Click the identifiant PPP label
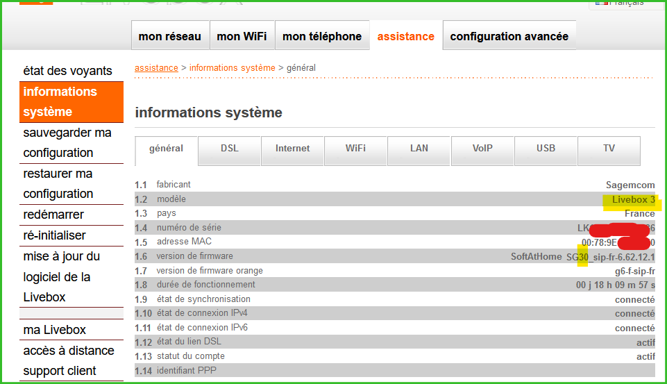The image size is (667, 384). tap(186, 370)
